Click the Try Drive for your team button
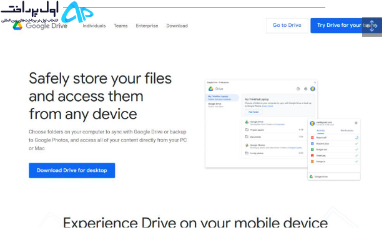 tap(346, 26)
